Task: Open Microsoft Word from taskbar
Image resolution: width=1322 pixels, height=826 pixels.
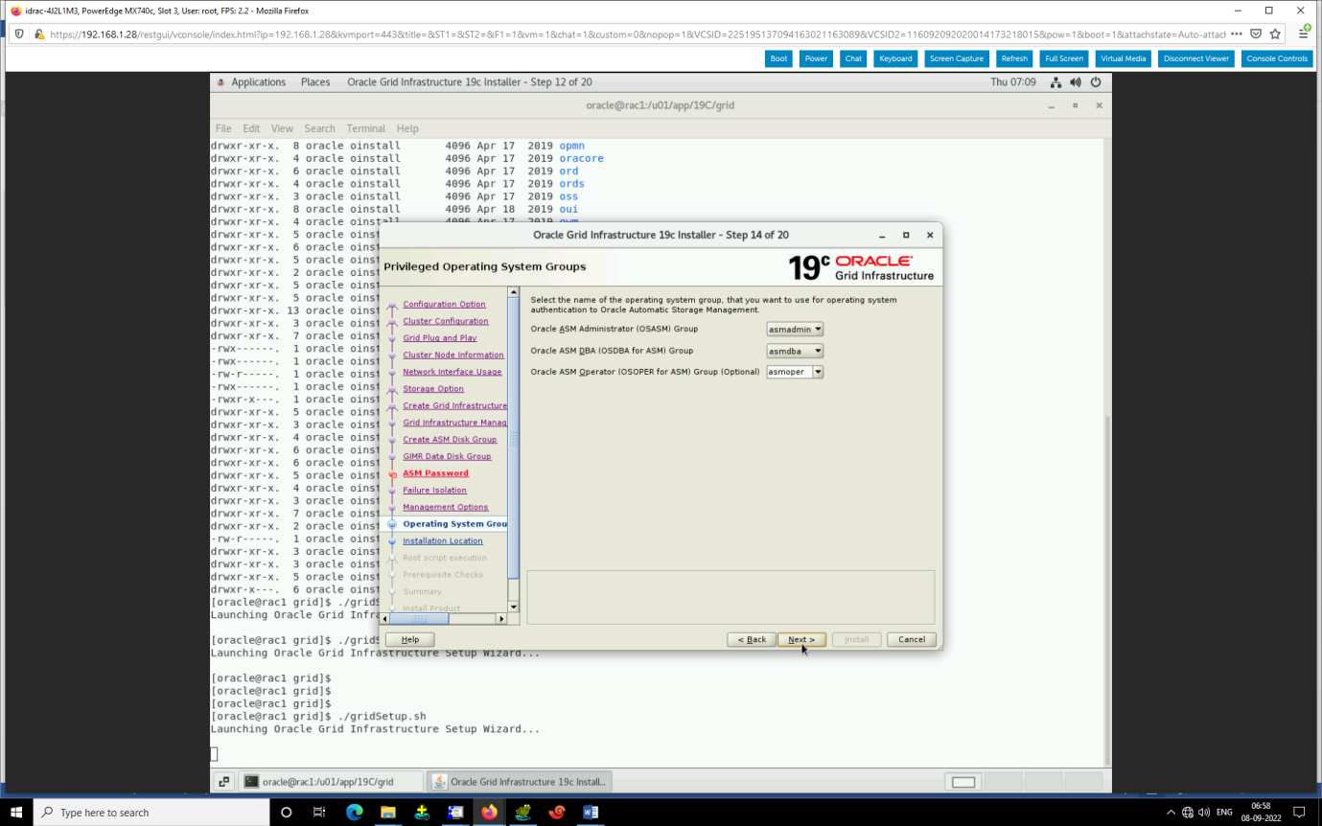Action: [x=591, y=813]
